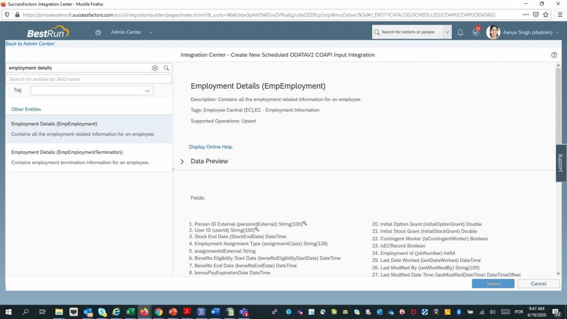The image size is (567, 319).
Task: Open Skype from the taskbar
Action: coord(102,312)
